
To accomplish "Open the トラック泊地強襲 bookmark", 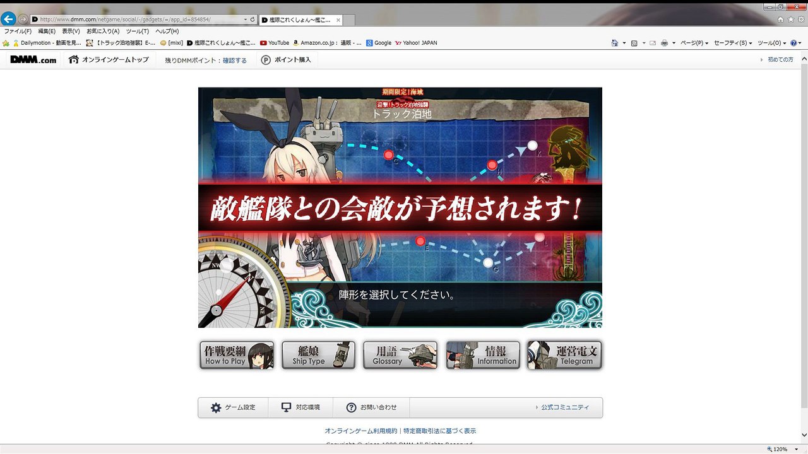I will click(121, 43).
